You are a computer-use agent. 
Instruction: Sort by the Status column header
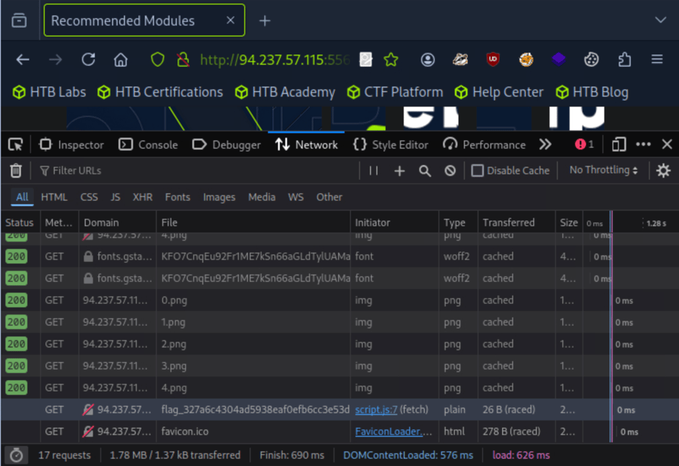pos(20,223)
